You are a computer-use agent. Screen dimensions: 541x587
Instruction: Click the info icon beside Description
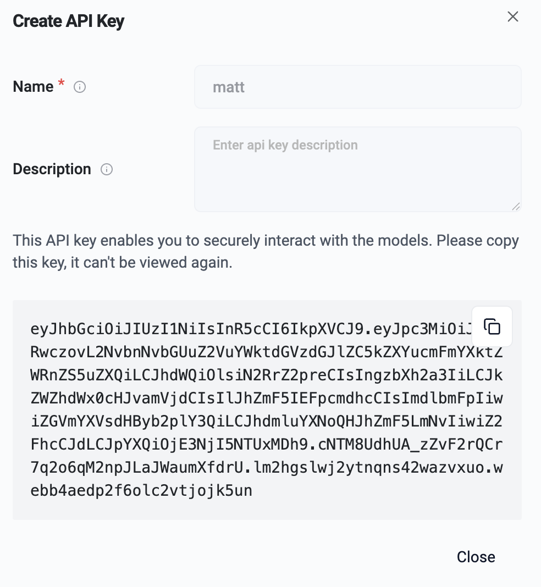[x=107, y=169]
